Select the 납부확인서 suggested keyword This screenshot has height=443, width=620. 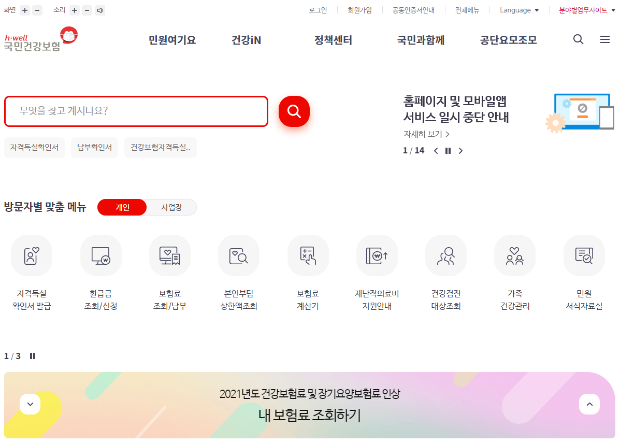tap(94, 148)
